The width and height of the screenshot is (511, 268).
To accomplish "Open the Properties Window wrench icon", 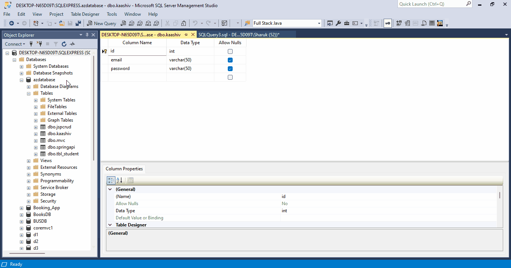I will (338, 23).
